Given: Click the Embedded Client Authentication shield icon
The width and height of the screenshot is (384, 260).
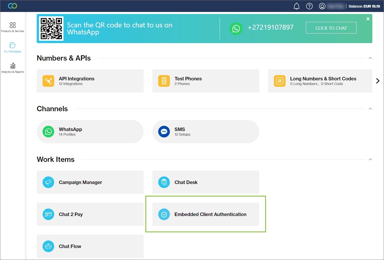Looking at the screenshot, I should coord(164,214).
